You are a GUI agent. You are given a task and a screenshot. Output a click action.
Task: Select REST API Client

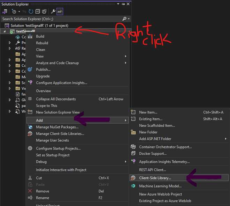[x=179, y=170]
